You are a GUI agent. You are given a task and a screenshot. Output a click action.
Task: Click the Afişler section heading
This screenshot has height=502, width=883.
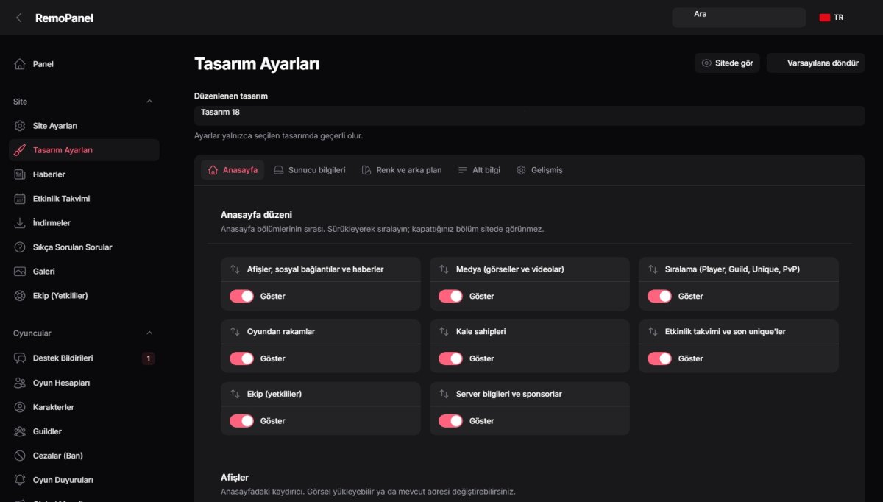pos(235,478)
